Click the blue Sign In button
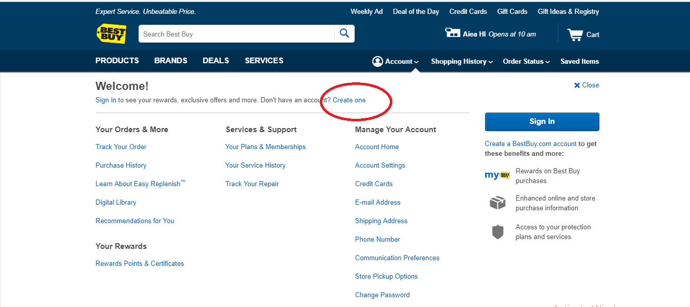Screen dimensions: 690x307 (x=542, y=122)
